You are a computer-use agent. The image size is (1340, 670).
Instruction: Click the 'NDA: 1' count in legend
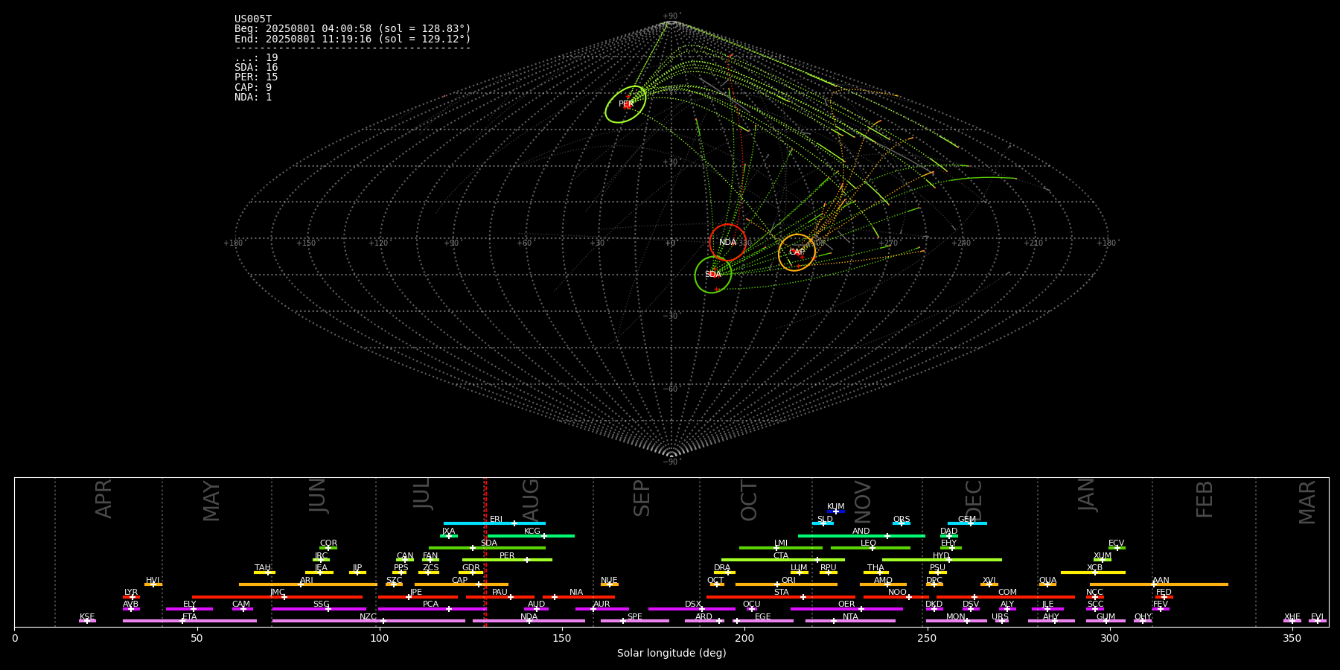(x=253, y=98)
